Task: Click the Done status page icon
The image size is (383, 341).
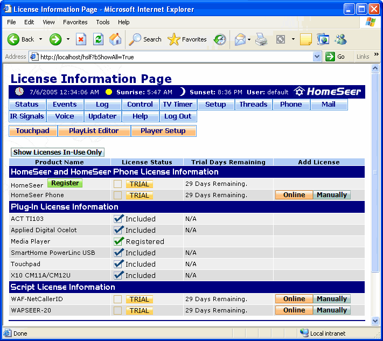Action: coord(7,333)
